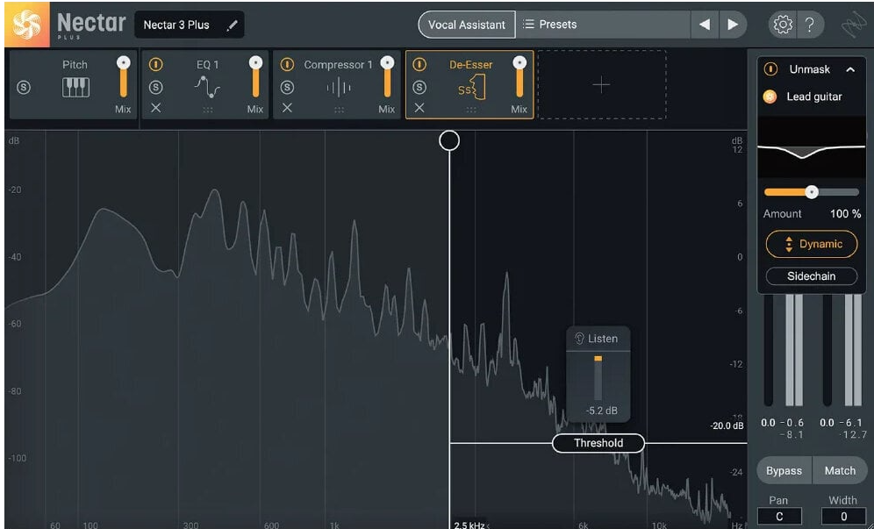
Task: Enable Dynamic mode in Unmask
Action: coord(812,244)
